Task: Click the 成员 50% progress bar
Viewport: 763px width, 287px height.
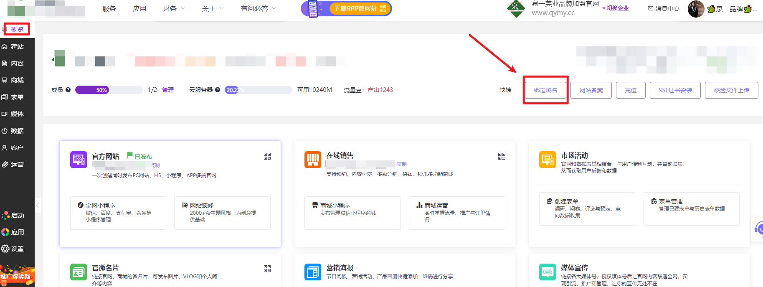Action: point(109,90)
